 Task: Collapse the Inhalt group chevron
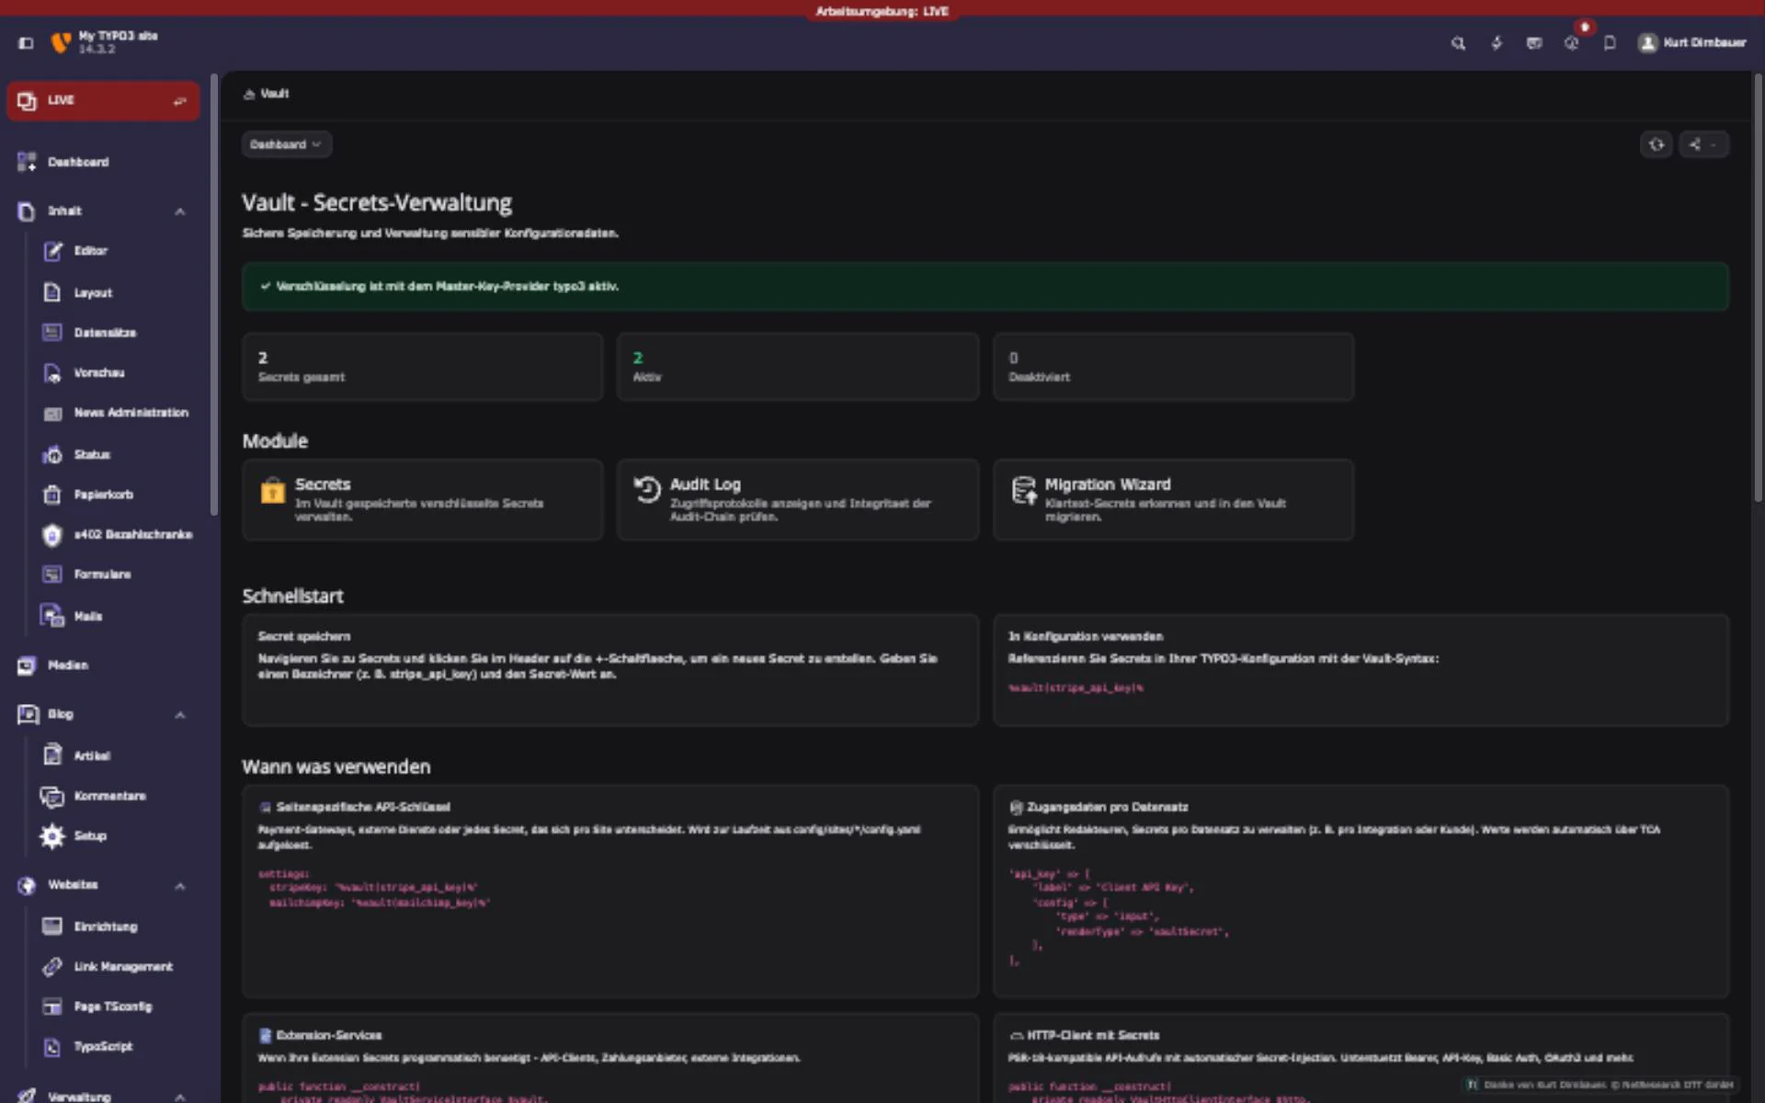pyautogui.click(x=180, y=211)
